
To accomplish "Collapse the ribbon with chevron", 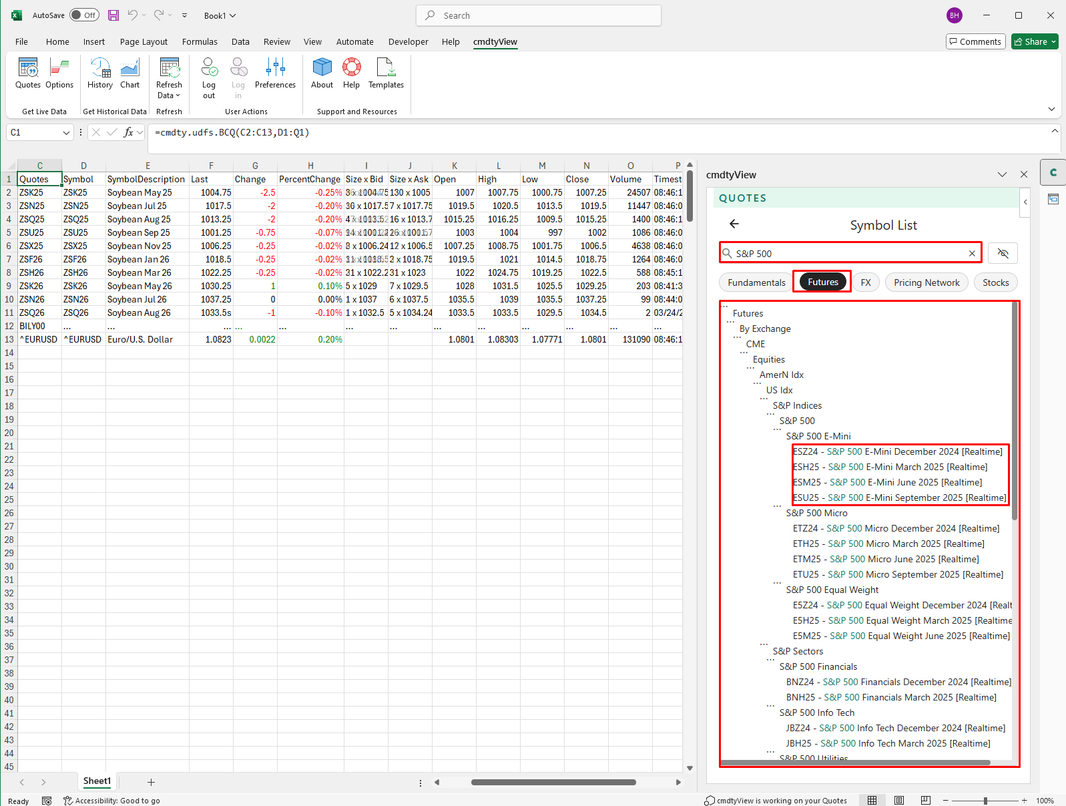I will coord(1051,109).
